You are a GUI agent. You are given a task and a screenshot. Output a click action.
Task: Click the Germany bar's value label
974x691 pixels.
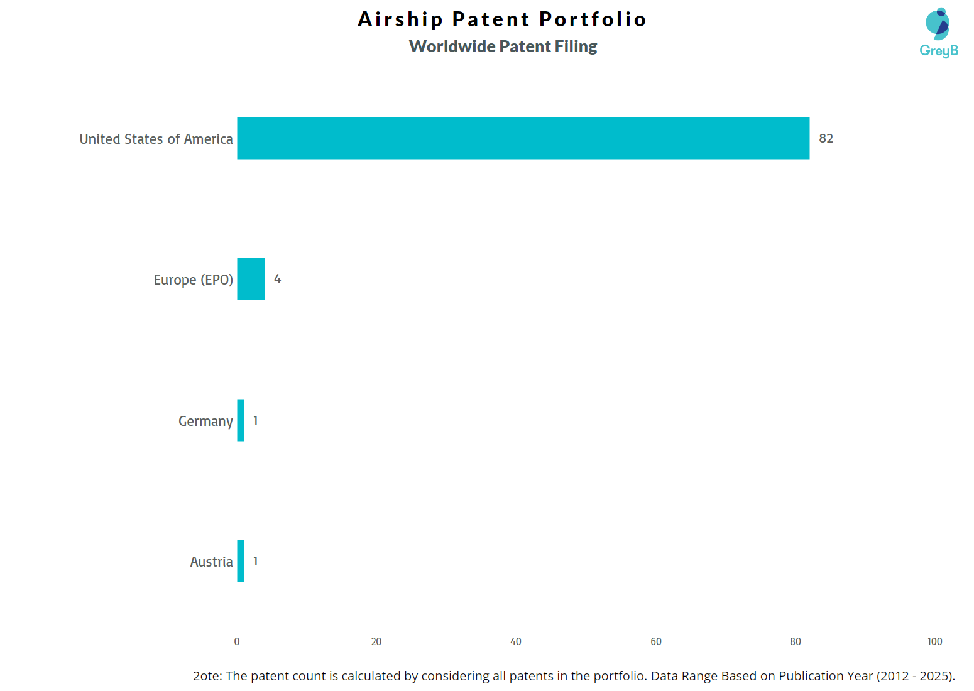[x=256, y=420]
